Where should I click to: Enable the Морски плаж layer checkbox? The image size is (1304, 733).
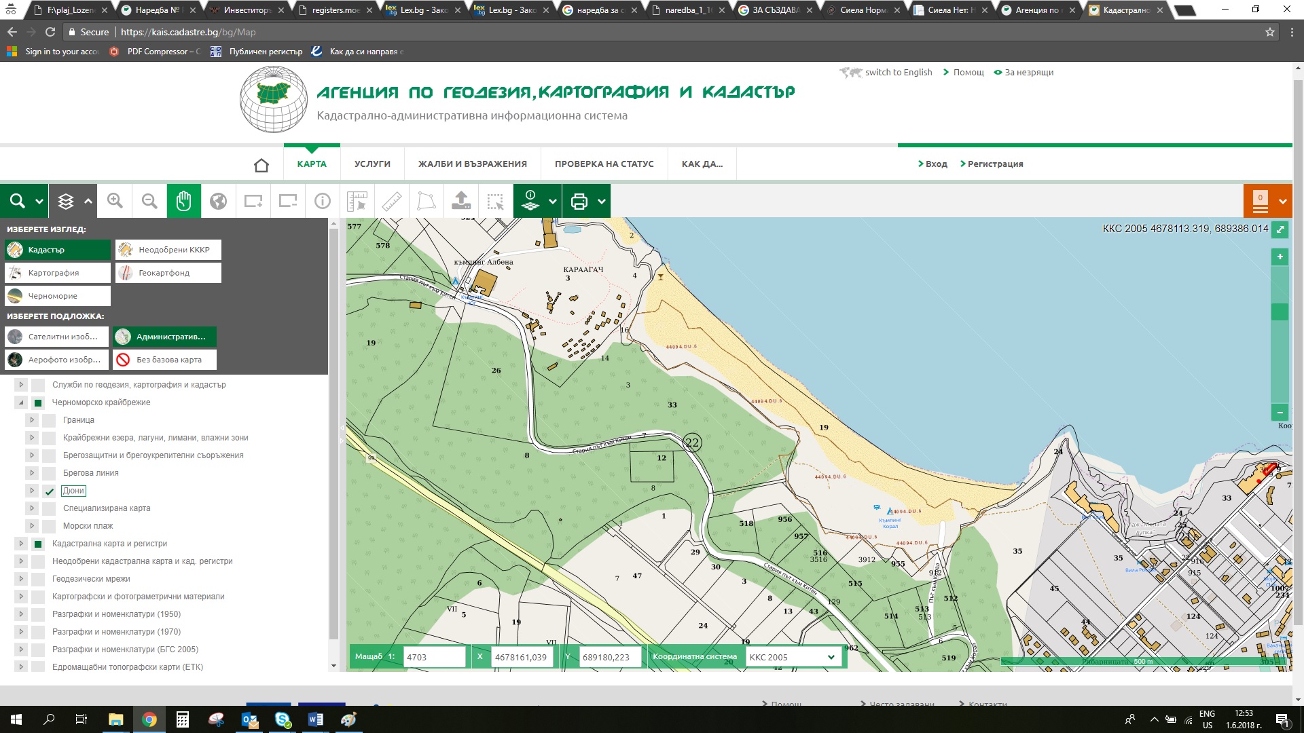(x=49, y=526)
